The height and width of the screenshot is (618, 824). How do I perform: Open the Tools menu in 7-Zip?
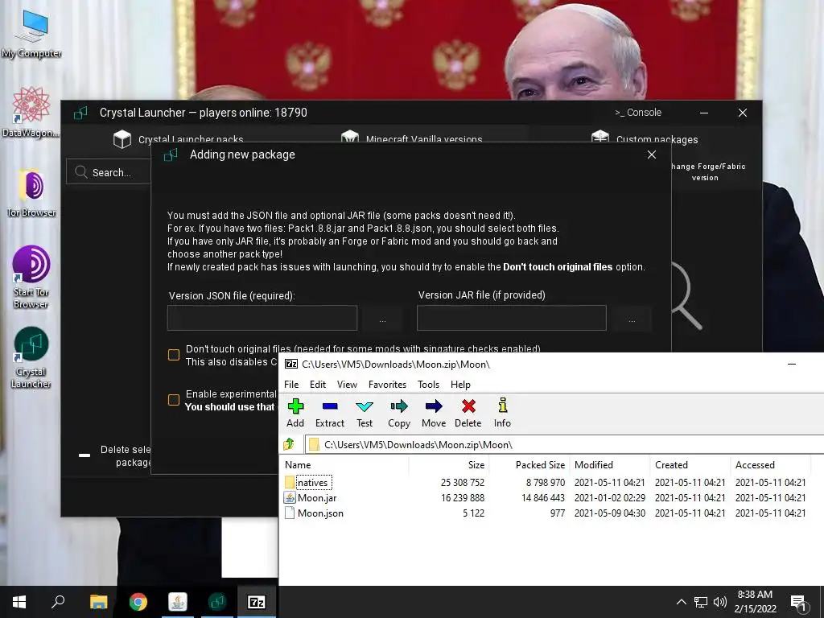428,385
